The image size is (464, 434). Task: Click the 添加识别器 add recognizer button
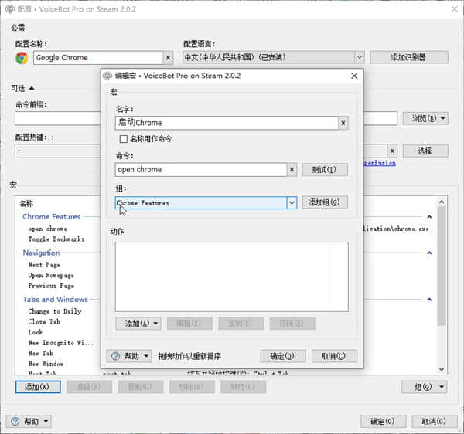tap(408, 57)
